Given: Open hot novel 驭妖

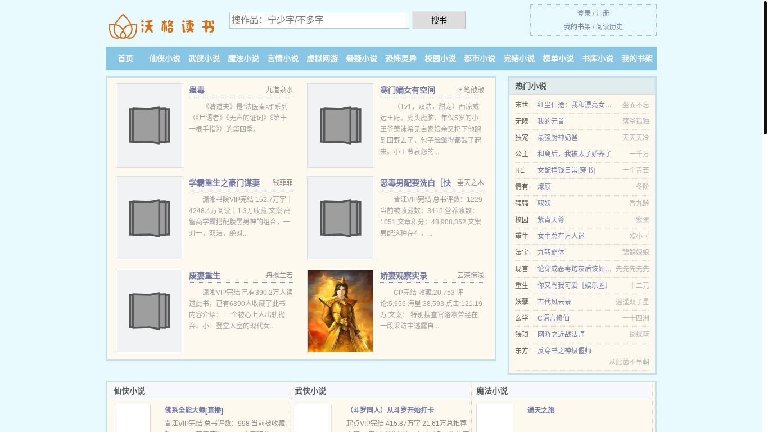Looking at the screenshot, I should pos(544,203).
